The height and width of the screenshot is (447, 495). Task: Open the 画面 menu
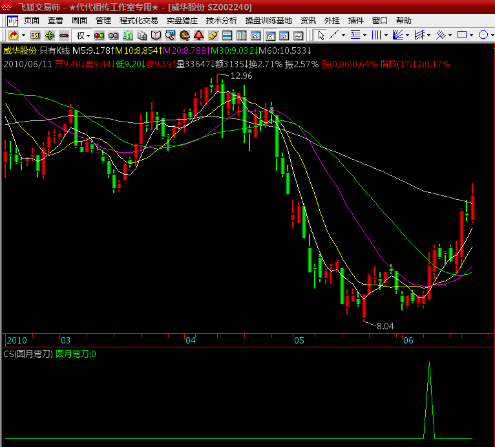click(x=79, y=21)
